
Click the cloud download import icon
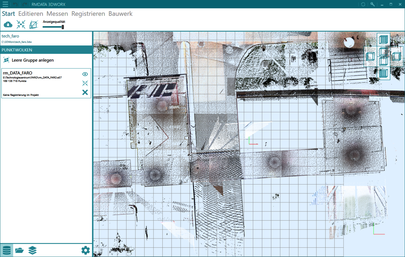(8, 25)
